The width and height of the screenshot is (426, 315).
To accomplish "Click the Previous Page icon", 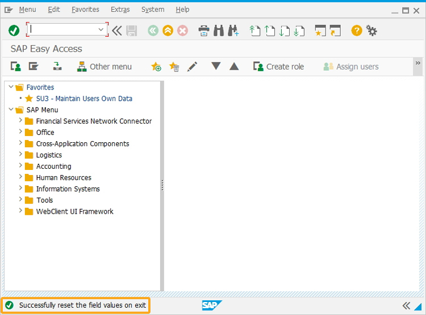I will click(x=269, y=31).
